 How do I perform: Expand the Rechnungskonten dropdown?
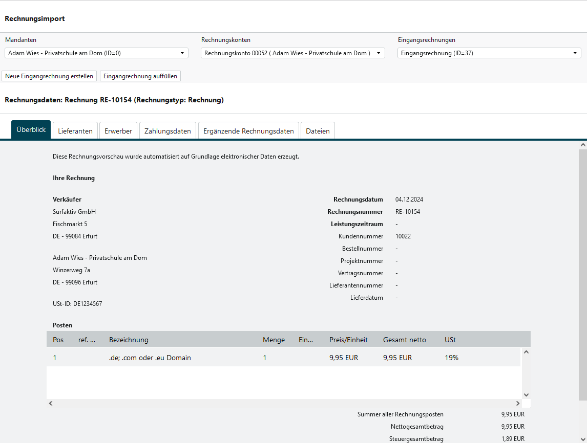click(x=292, y=53)
